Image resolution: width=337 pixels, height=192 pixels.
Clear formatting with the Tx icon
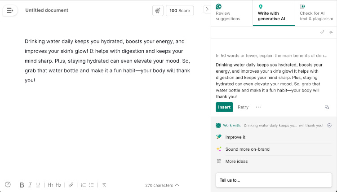click(x=104, y=185)
